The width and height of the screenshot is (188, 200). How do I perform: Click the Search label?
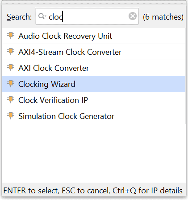[19, 17]
